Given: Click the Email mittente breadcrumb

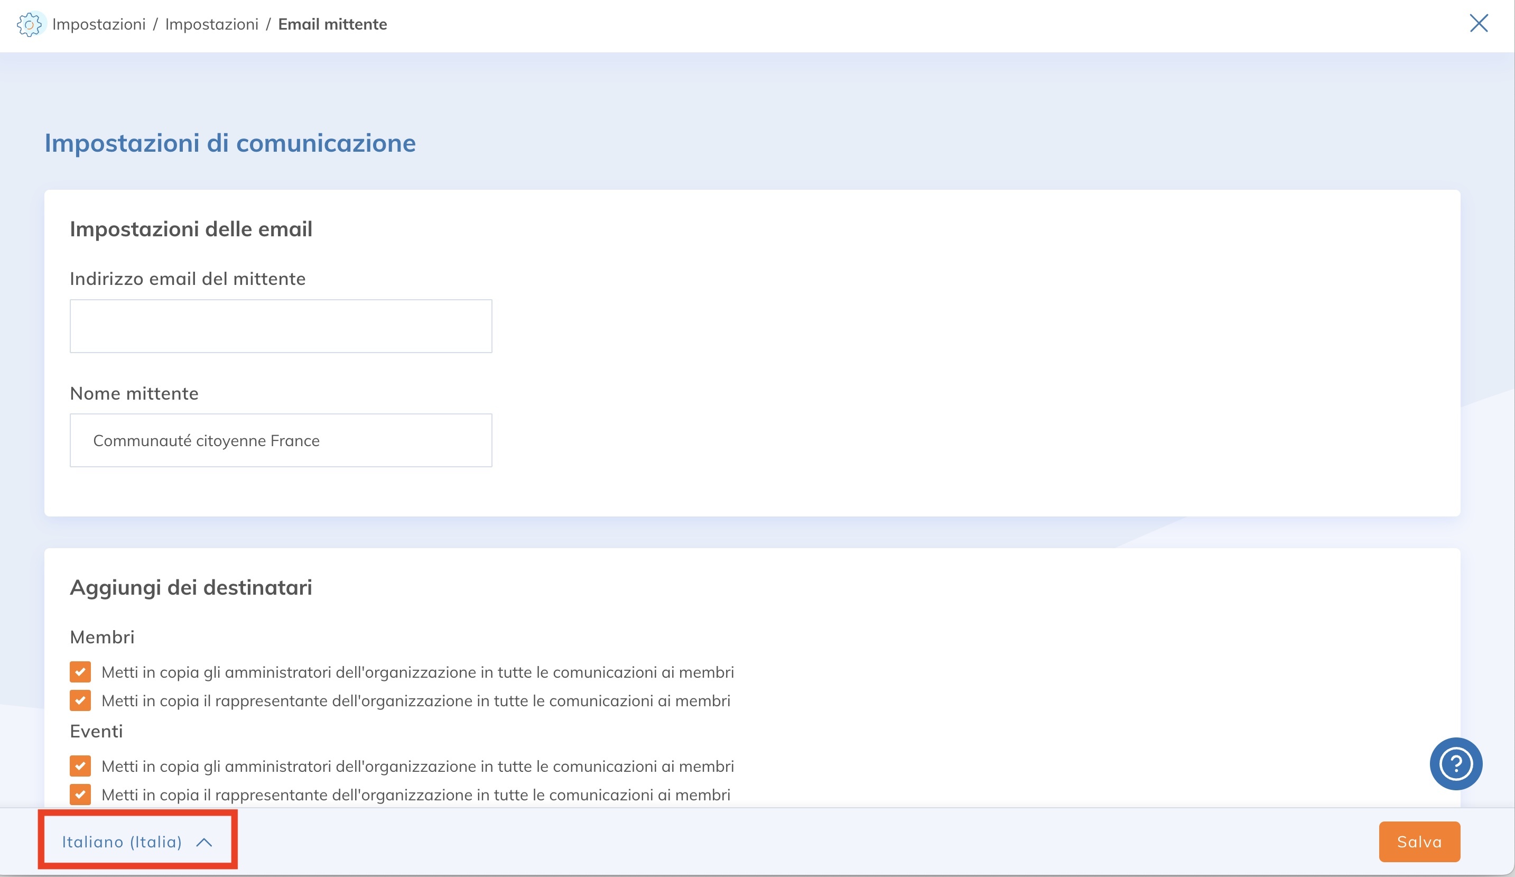Looking at the screenshot, I should (x=332, y=25).
